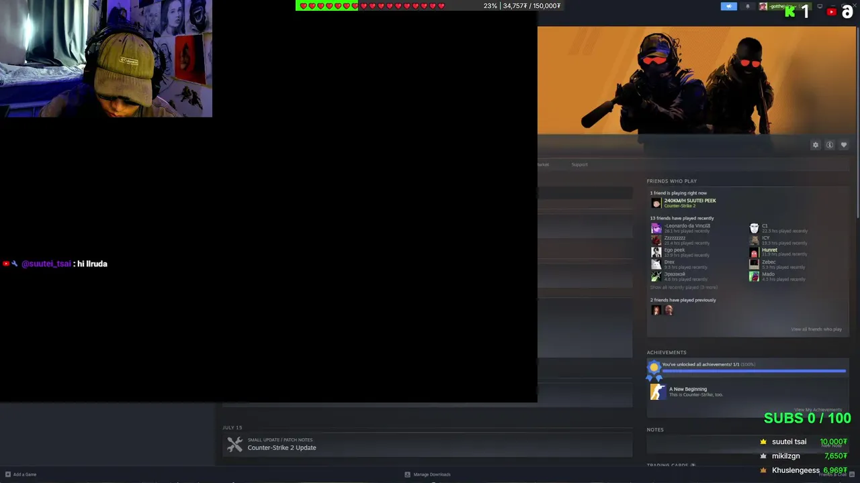This screenshot has height=483, width=860.
Task: Open the Steam announcements megaphone button
Action: [x=729, y=6]
